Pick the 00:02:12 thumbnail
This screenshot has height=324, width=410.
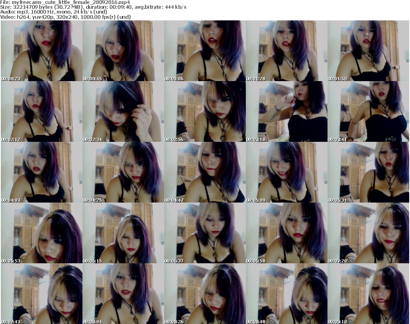point(42,111)
